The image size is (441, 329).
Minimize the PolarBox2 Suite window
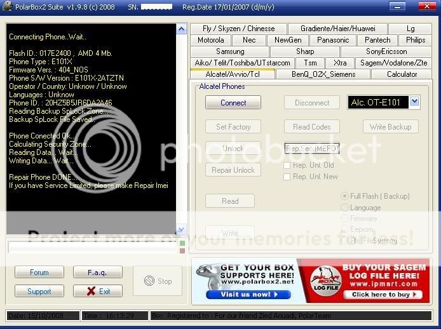tap(397, 6)
